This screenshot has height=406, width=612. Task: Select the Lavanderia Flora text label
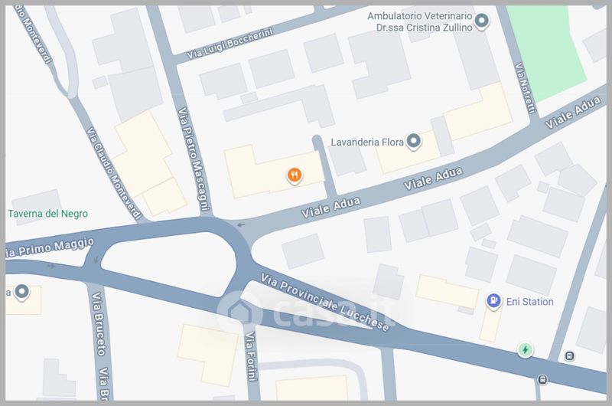click(367, 142)
